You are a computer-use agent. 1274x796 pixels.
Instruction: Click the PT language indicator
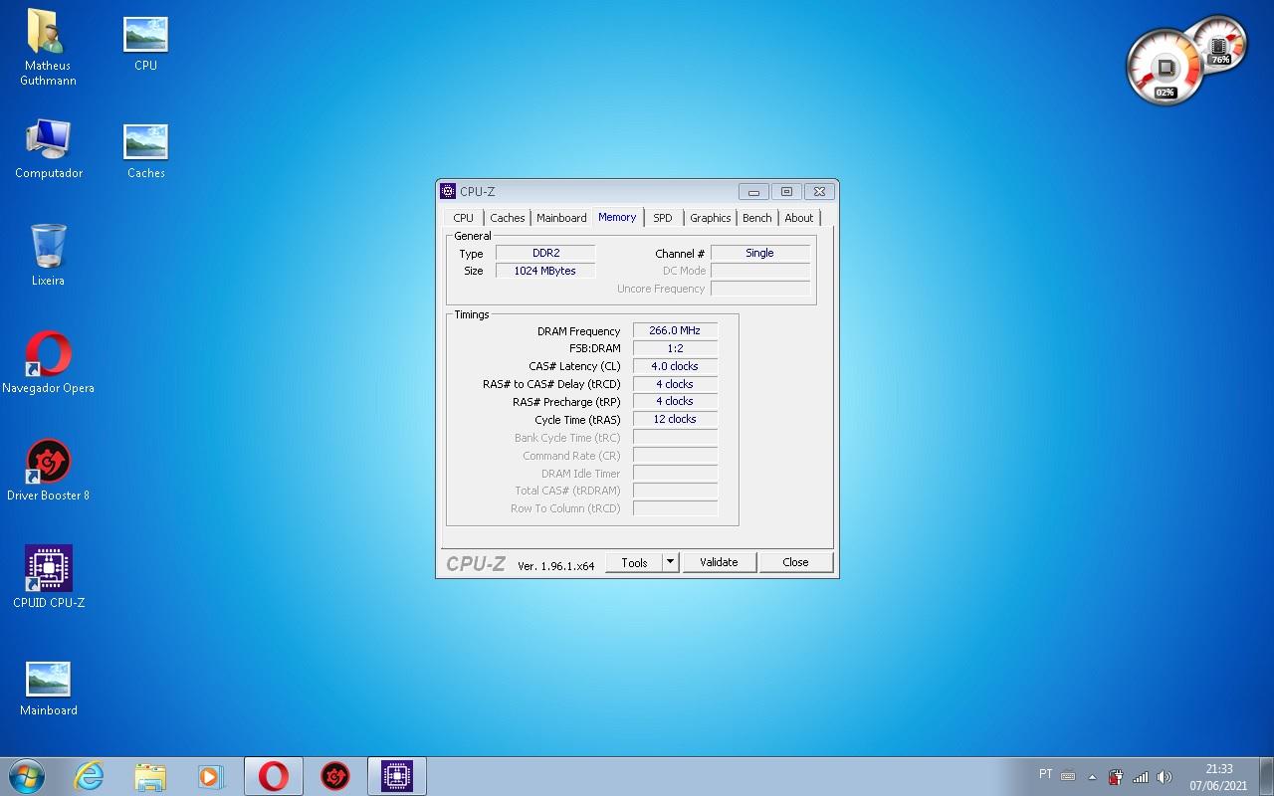coord(1045,774)
